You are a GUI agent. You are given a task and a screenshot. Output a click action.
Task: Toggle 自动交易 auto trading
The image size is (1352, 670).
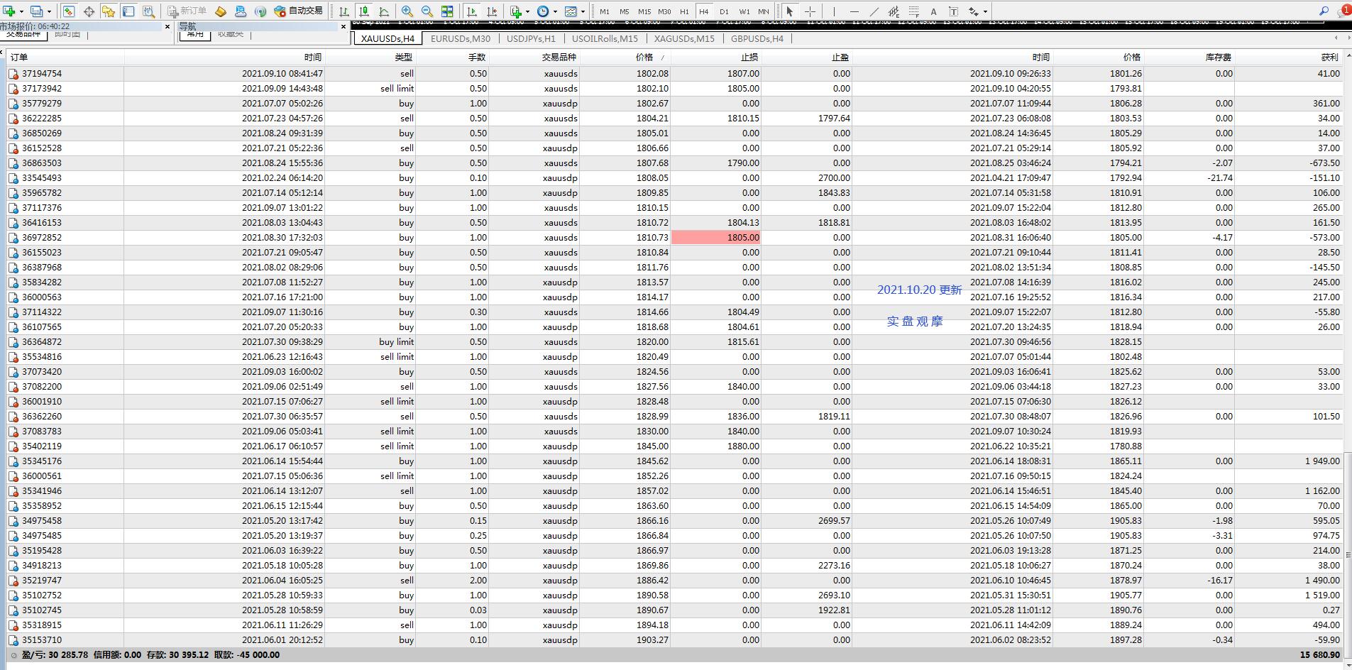(299, 11)
